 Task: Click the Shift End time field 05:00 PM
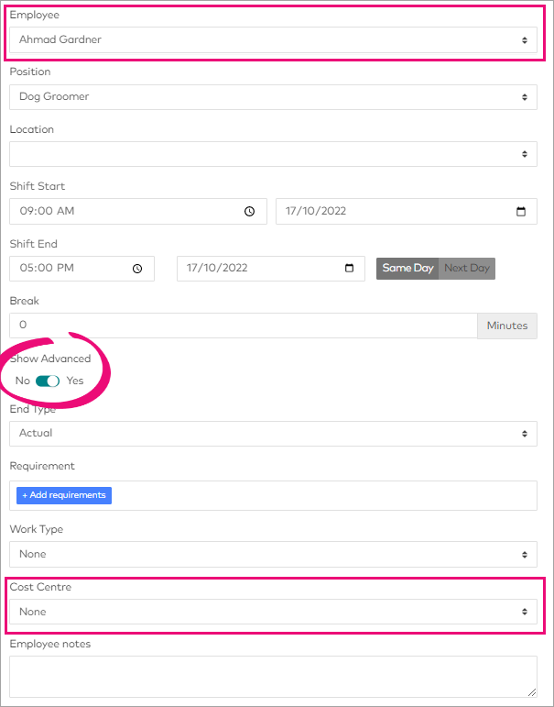69,269
